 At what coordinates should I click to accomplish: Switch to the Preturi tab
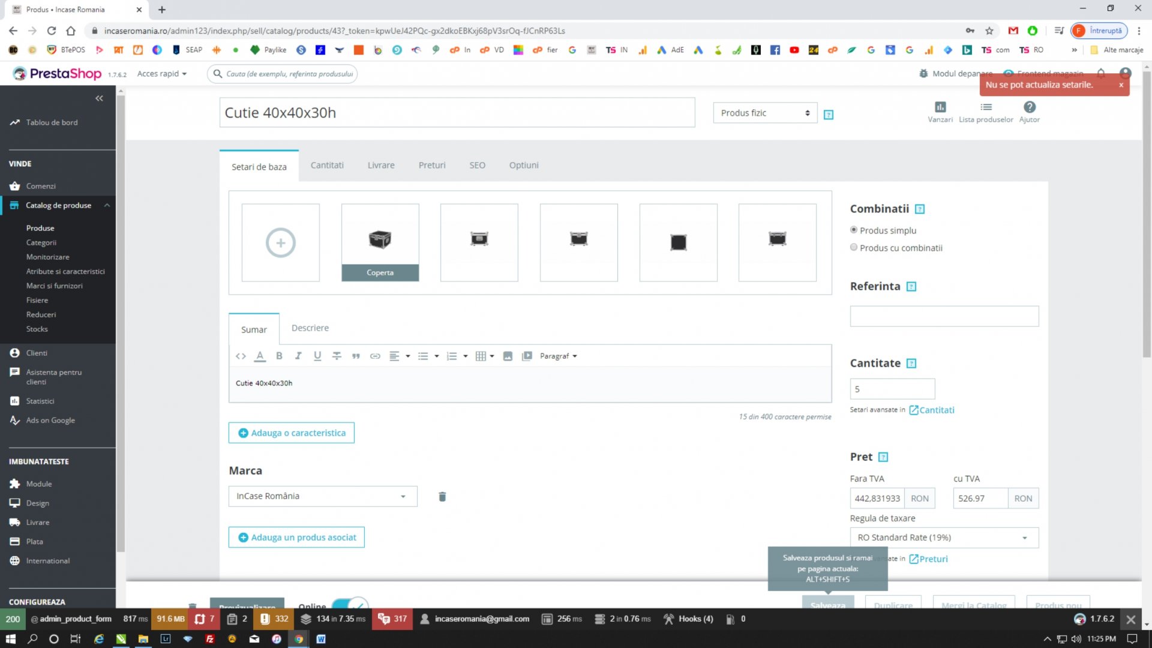(432, 165)
